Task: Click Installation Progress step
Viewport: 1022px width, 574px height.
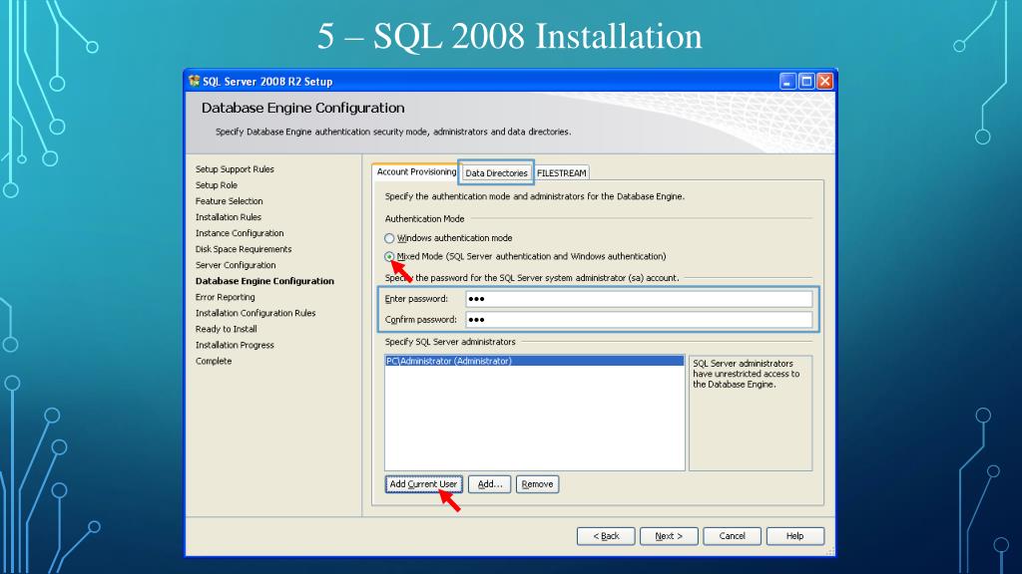Action: (x=235, y=345)
